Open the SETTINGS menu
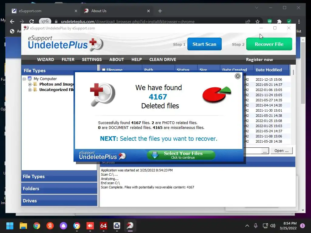The width and height of the screenshot is (311, 233). (92, 59)
